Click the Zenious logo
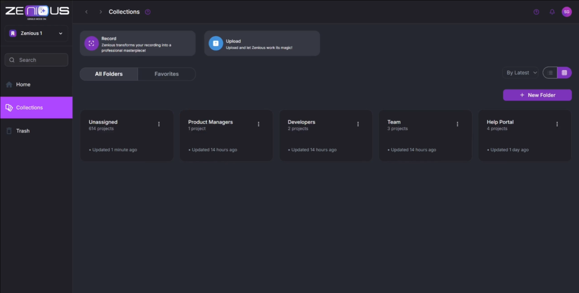Viewport: 579px width, 293px height. click(x=37, y=12)
